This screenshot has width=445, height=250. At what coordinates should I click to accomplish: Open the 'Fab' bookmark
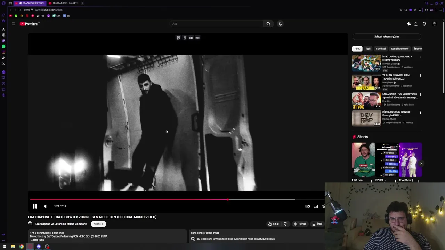41,16
